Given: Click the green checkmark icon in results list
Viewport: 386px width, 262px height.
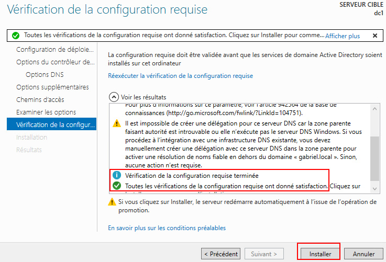Looking at the screenshot, I should point(117,186).
